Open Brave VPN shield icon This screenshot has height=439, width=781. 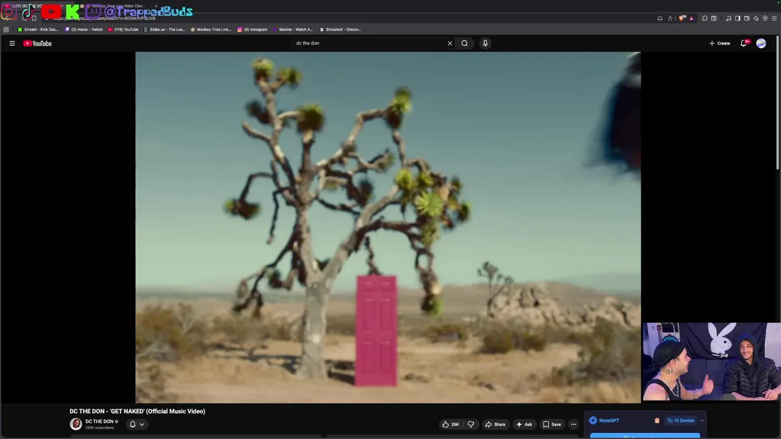click(x=765, y=18)
